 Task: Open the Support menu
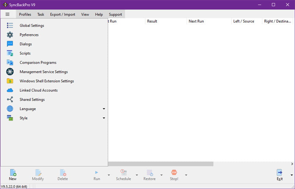point(115,14)
